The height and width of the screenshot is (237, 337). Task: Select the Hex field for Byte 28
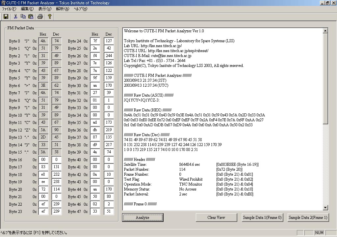coord(95,71)
